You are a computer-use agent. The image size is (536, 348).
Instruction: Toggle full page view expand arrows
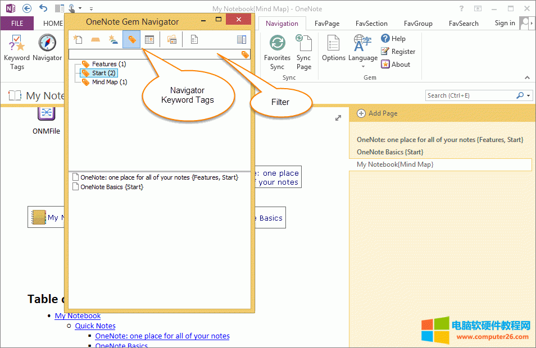pos(338,118)
